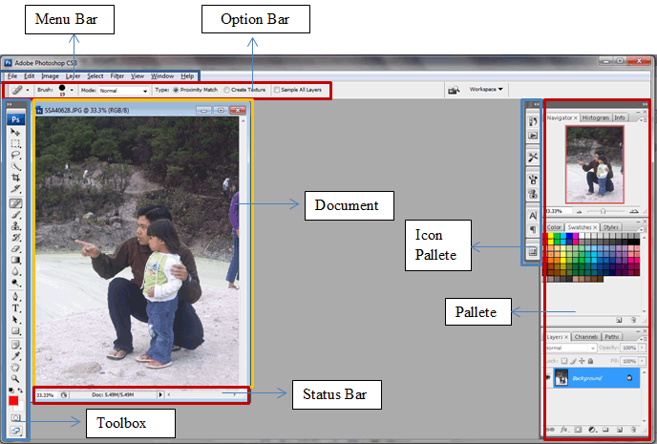Screen dimensions: 657x444
Task: Add a layer mask in Layers panel
Action: pos(579,430)
